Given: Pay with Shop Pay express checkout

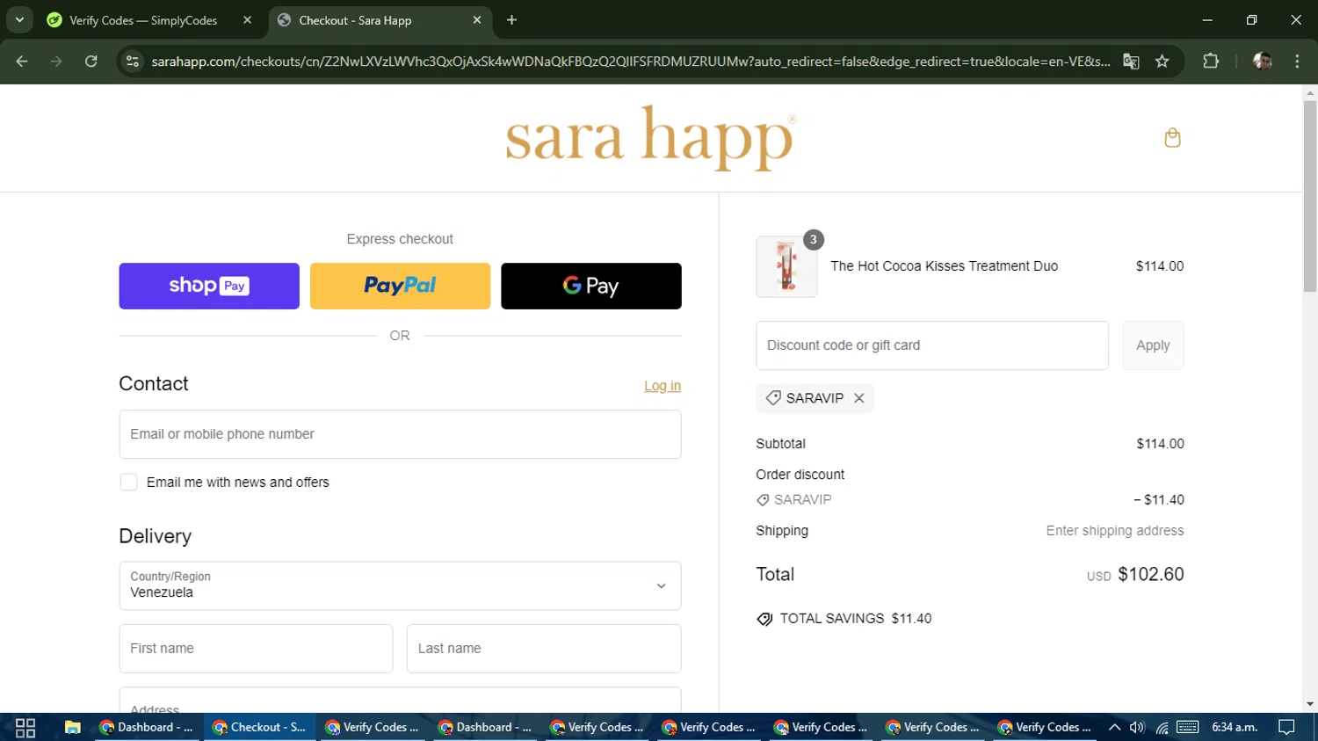Looking at the screenshot, I should point(209,286).
